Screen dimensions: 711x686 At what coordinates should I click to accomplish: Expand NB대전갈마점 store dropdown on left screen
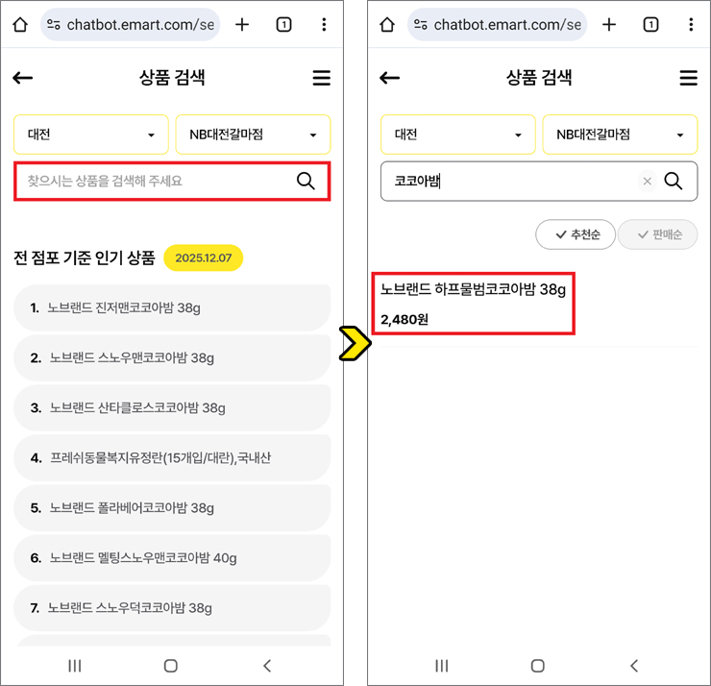[253, 135]
